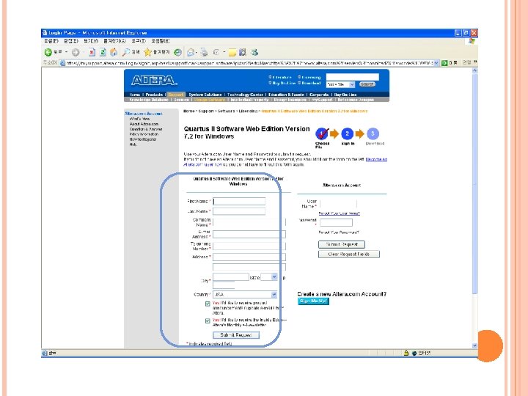Open the Products navigation tab
528x396 pixels.
154,95
